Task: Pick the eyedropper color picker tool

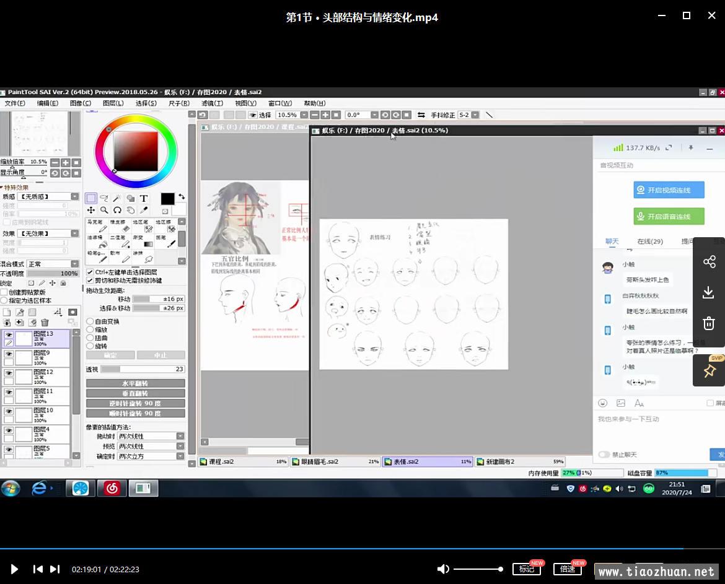Action: pyautogui.click(x=144, y=211)
